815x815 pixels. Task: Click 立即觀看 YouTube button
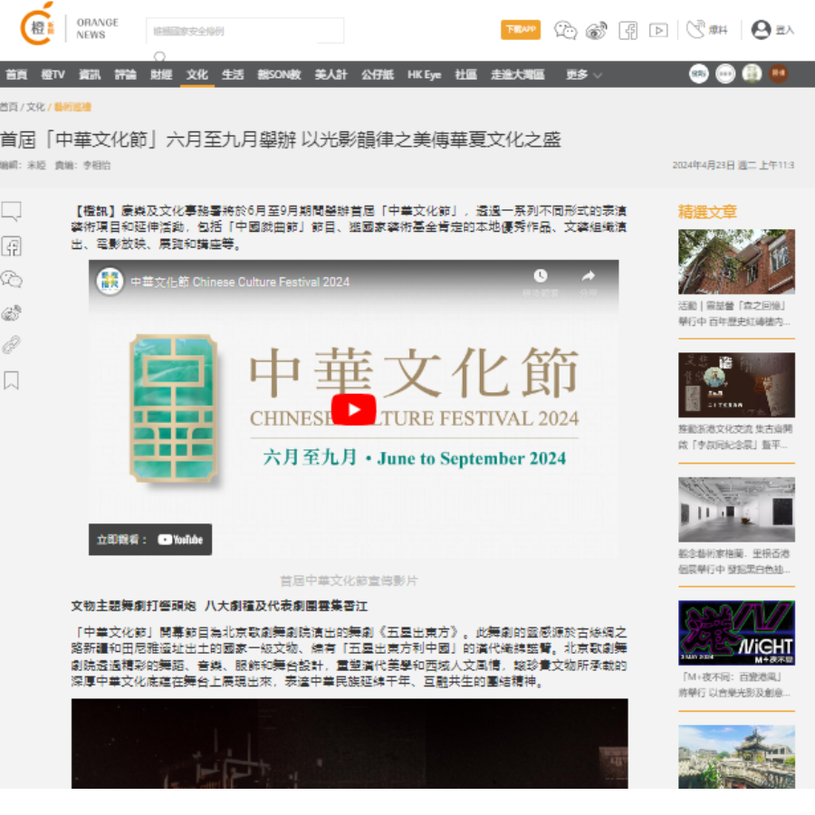(150, 540)
